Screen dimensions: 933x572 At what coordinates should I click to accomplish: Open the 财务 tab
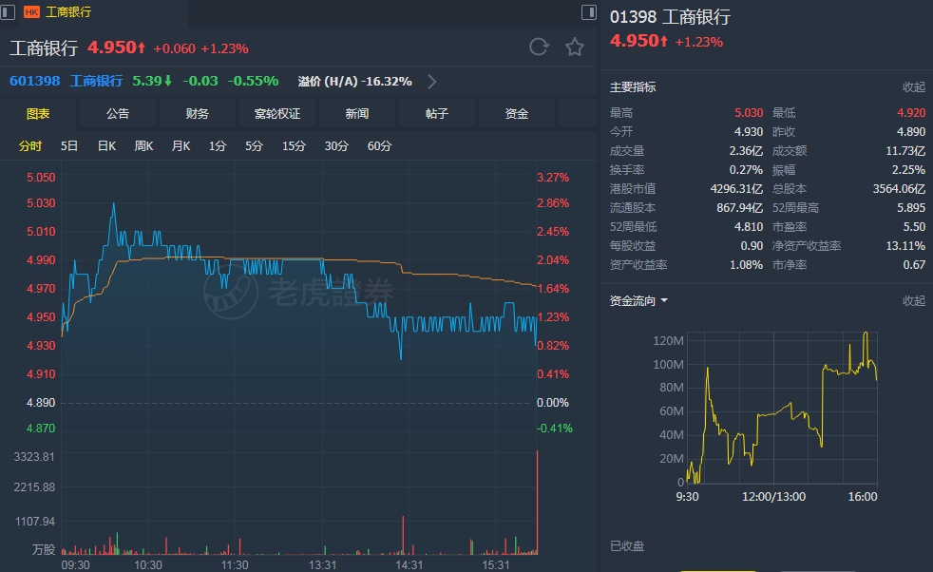coord(198,114)
